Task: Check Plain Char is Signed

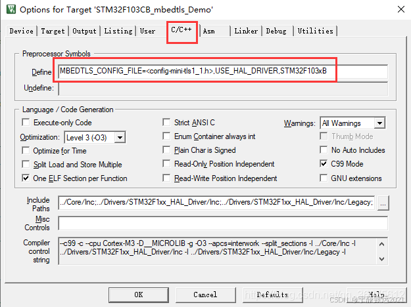Action: pos(166,150)
